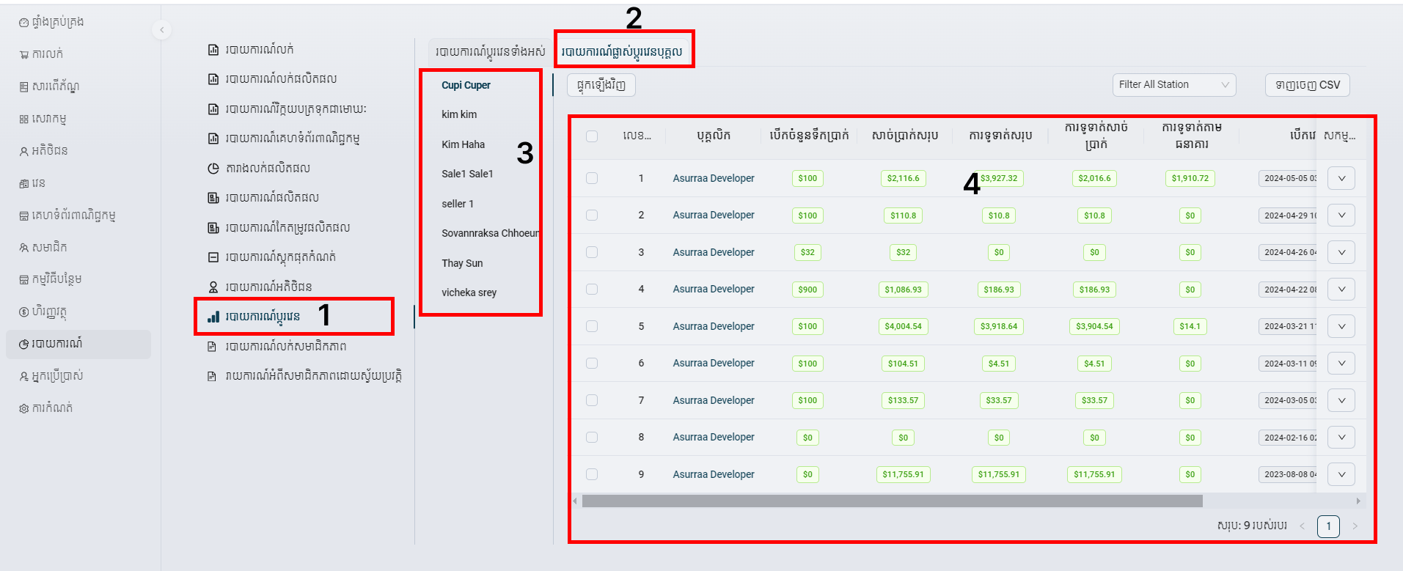The width and height of the screenshot is (1403, 571).
Task: Click the table's horizontal scrollbar
Action: pos(892,501)
